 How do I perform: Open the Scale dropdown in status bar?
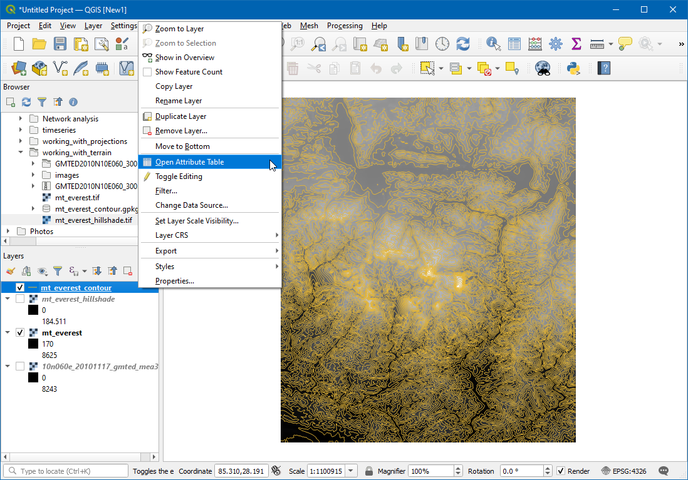click(351, 471)
